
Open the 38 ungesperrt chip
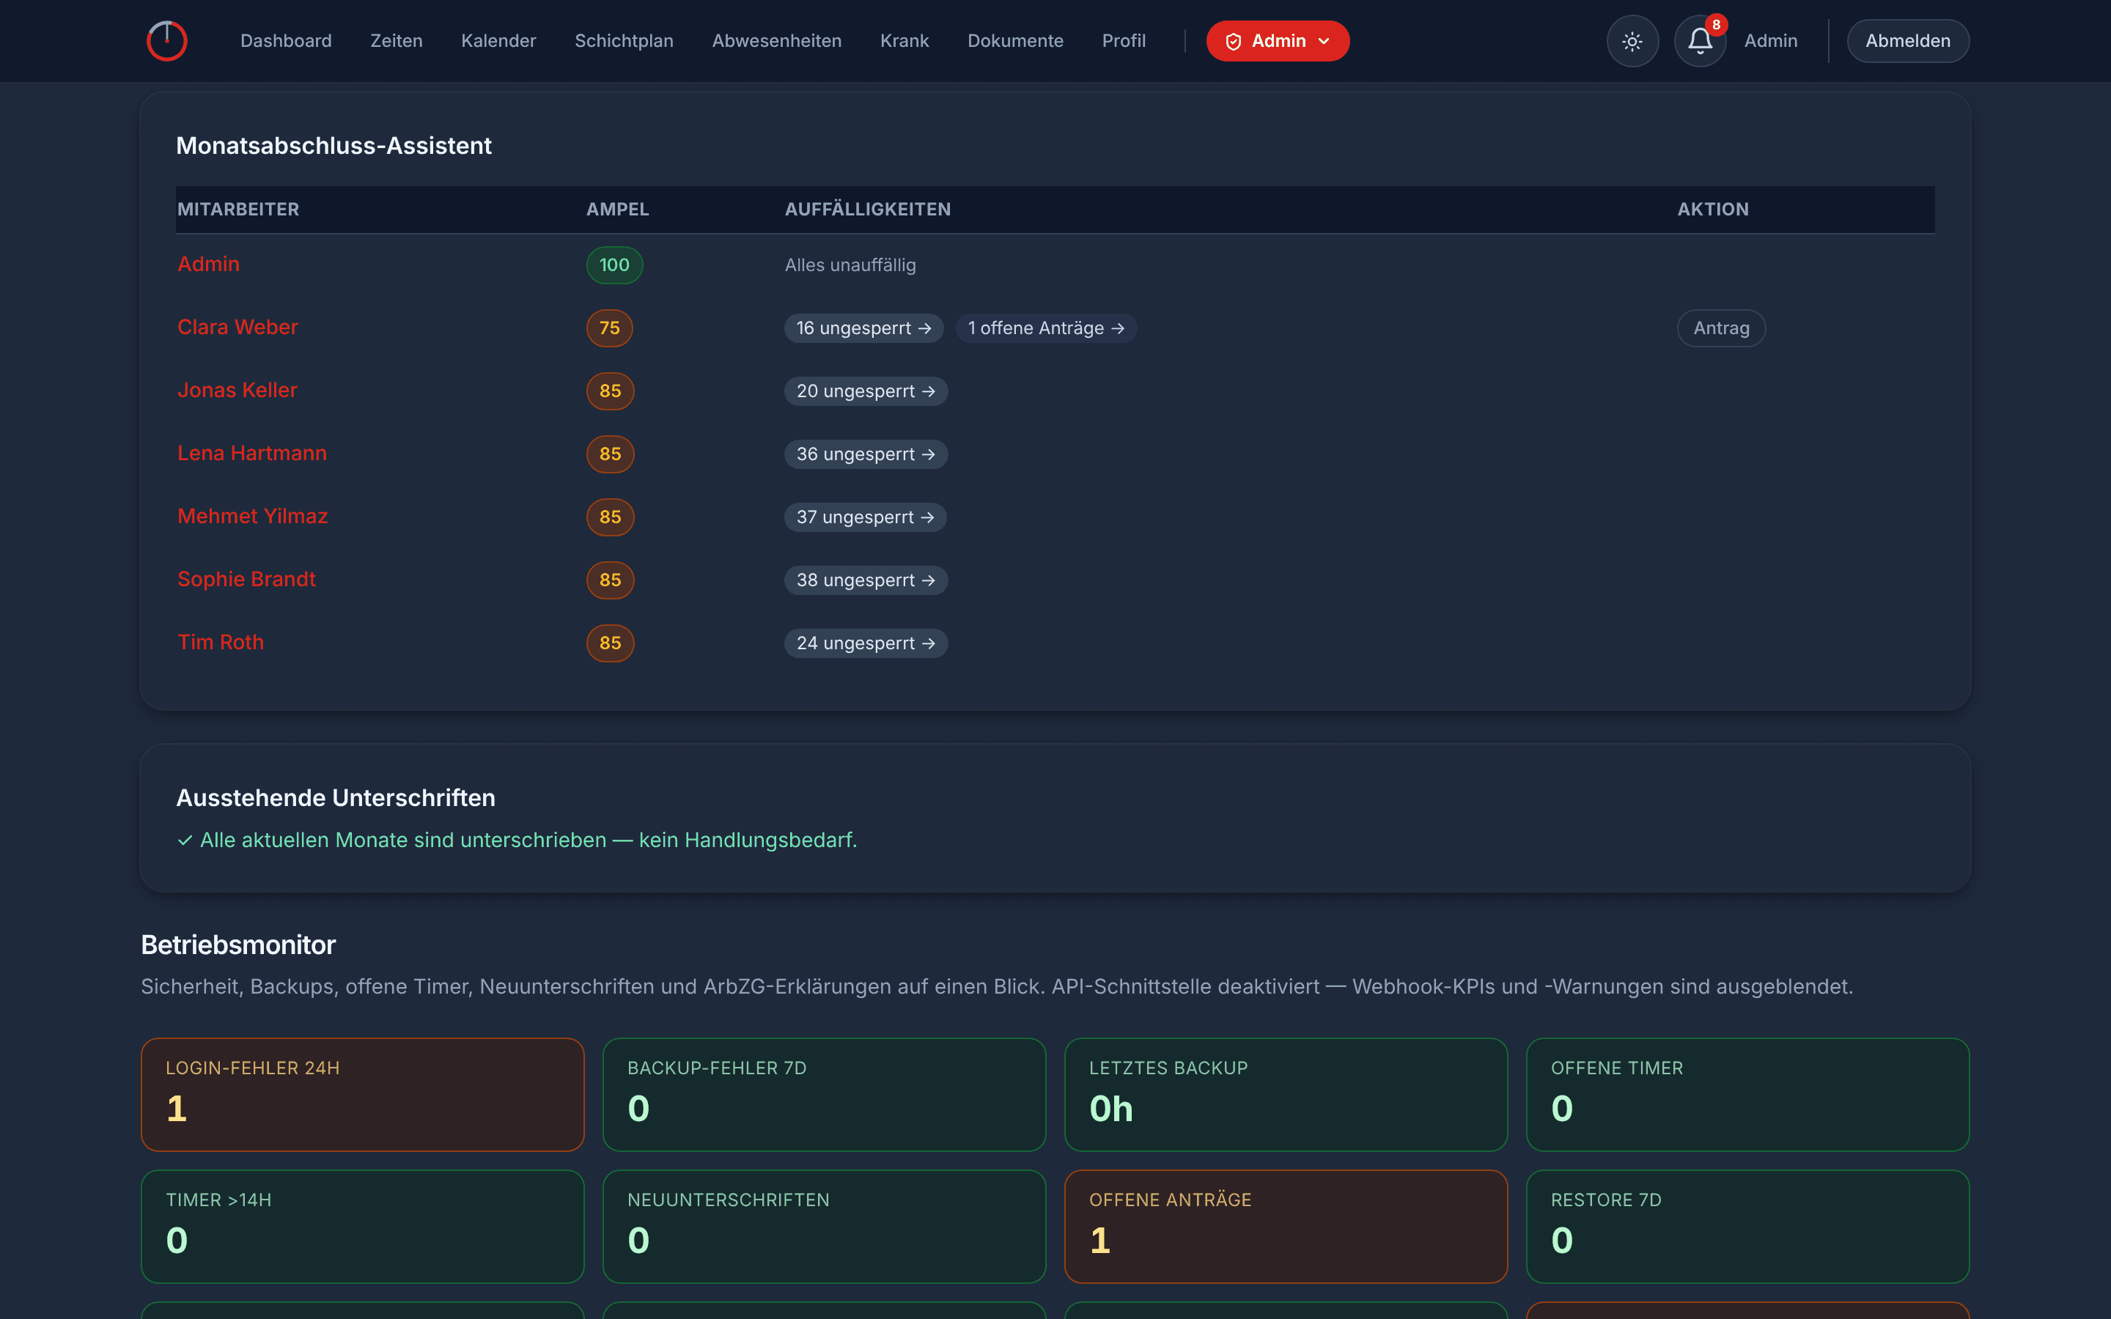click(866, 579)
